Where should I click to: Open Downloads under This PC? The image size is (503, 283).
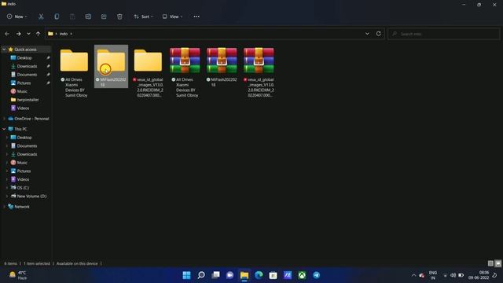[27, 154]
